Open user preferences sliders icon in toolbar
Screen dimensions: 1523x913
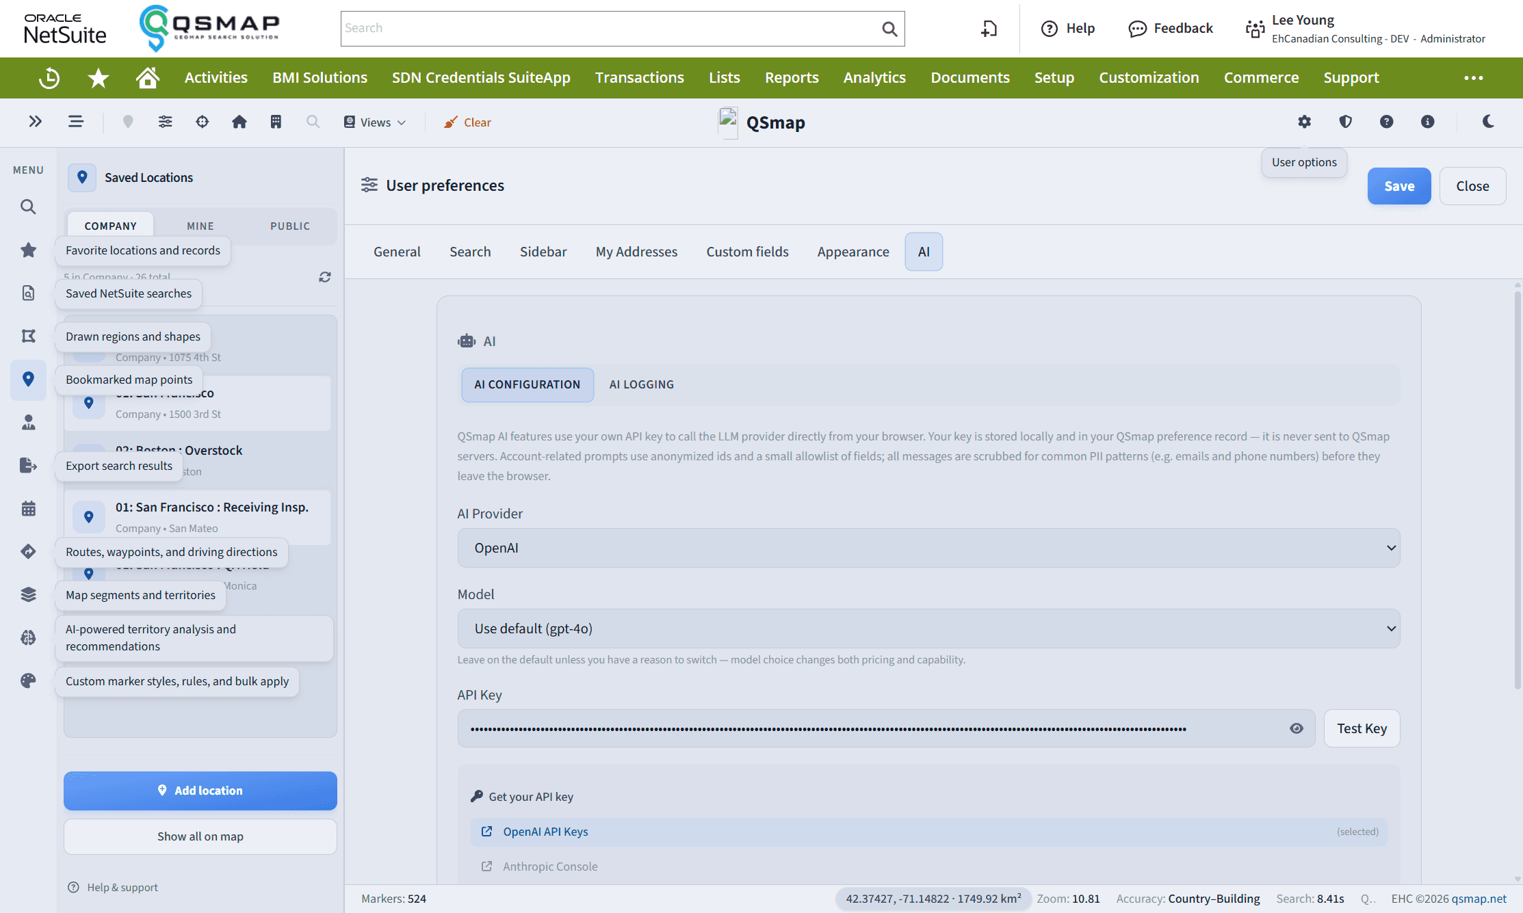pyautogui.click(x=165, y=122)
